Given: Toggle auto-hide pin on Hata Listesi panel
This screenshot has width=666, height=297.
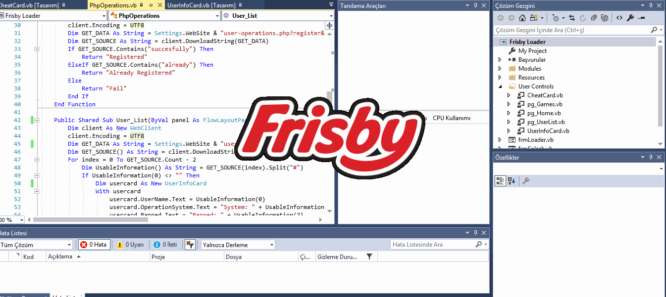Looking at the screenshot, I should [x=476, y=233].
